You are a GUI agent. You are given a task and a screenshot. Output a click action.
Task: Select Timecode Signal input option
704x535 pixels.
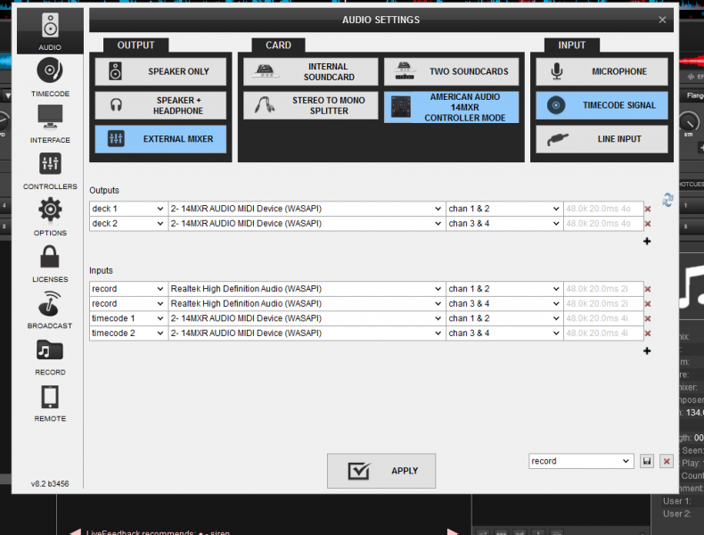602,105
